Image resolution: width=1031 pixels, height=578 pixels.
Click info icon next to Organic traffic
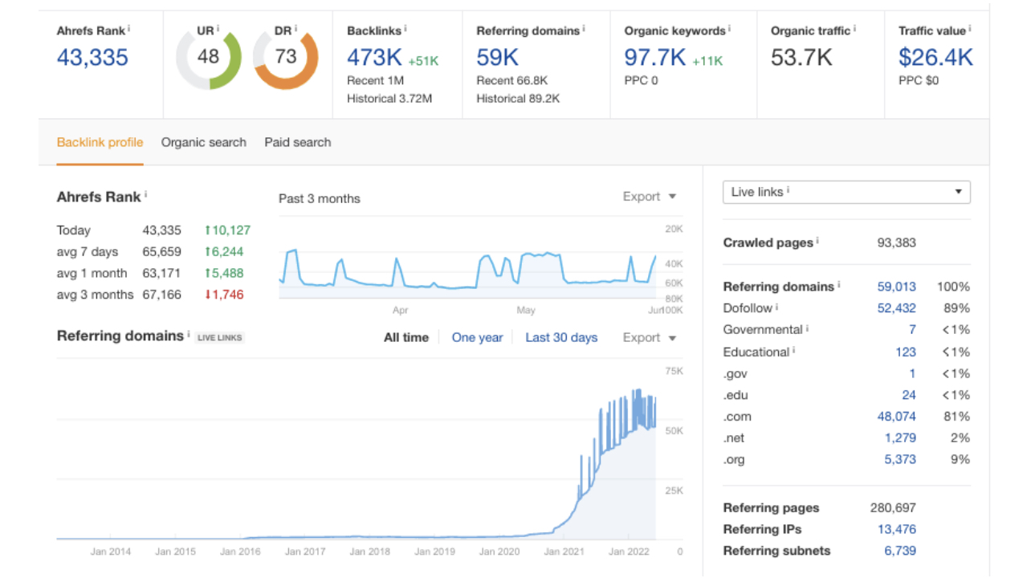pyautogui.click(x=854, y=29)
